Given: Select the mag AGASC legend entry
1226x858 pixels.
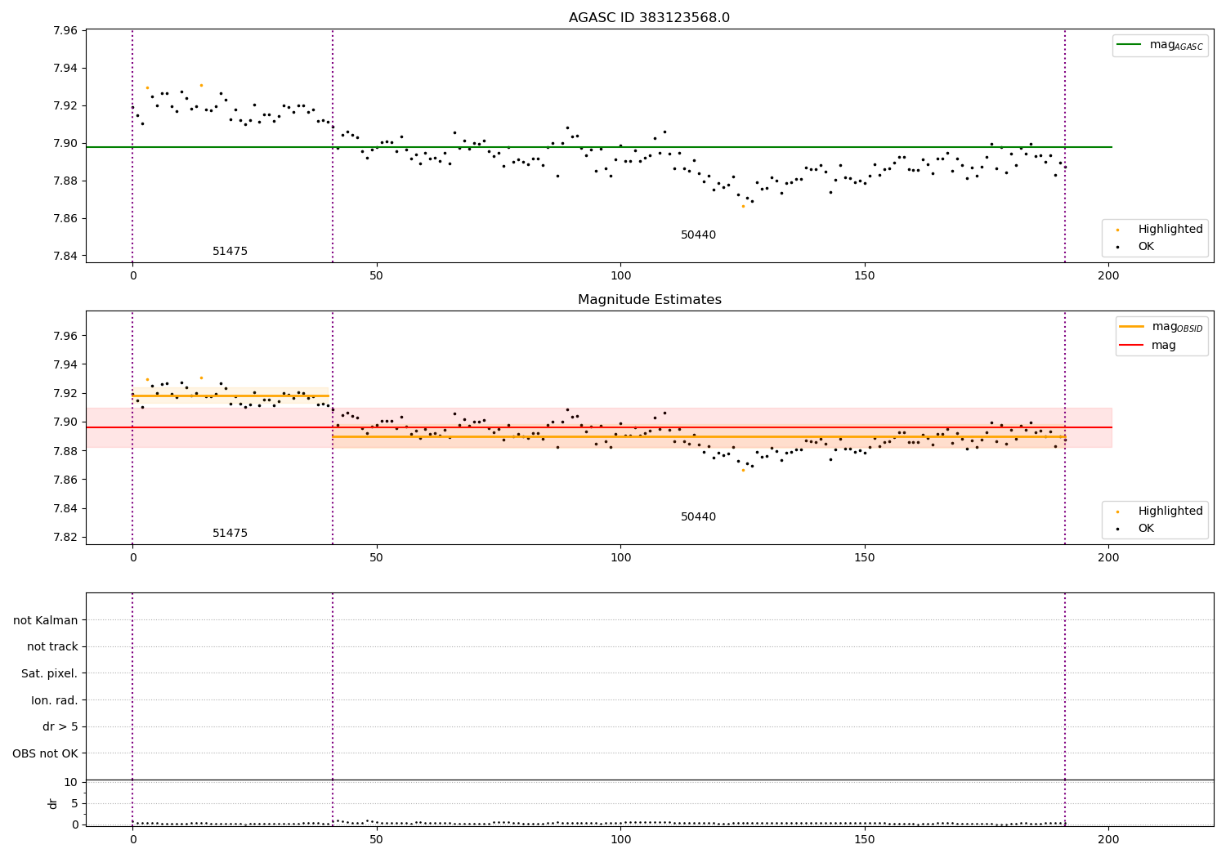Looking at the screenshot, I should 1160,46.
